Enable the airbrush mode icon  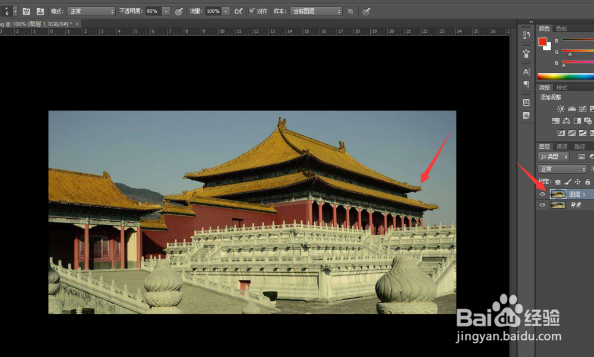tap(238, 11)
